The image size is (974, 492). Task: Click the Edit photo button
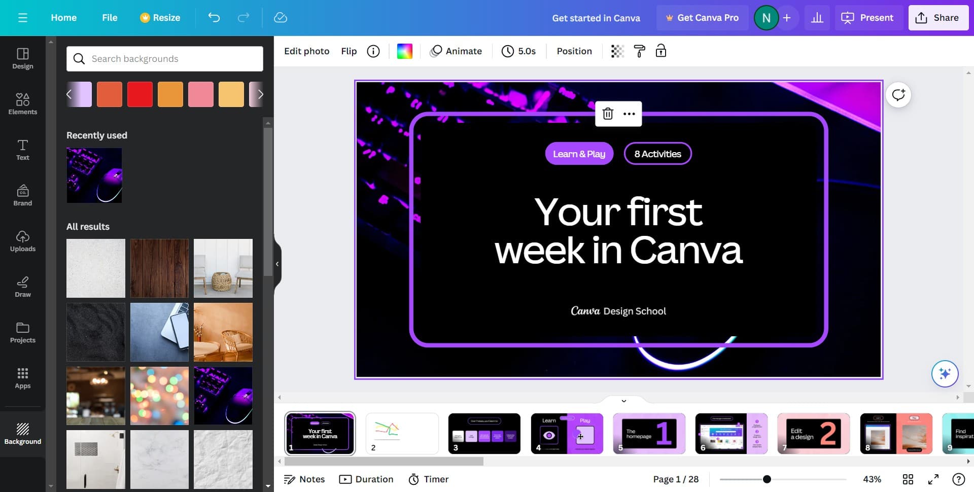coord(306,51)
